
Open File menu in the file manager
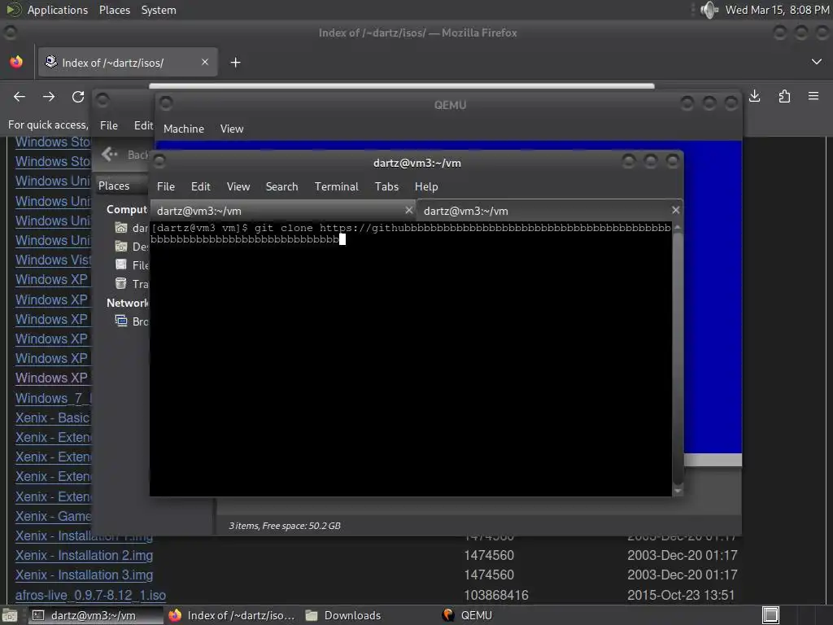coord(109,126)
